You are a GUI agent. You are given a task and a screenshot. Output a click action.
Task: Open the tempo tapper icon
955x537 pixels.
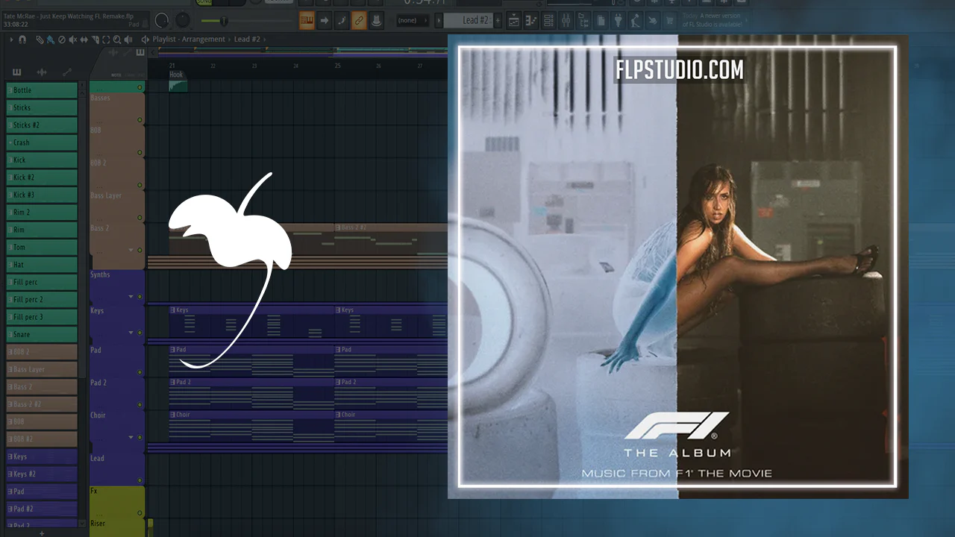coord(635,20)
